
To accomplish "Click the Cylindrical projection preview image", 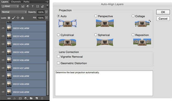I will click(67, 42).
